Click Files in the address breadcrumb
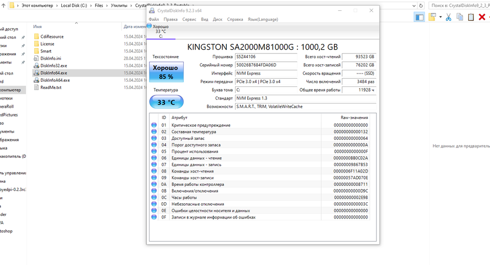The height and width of the screenshot is (265, 490). pyautogui.click(x=99, y=6)
